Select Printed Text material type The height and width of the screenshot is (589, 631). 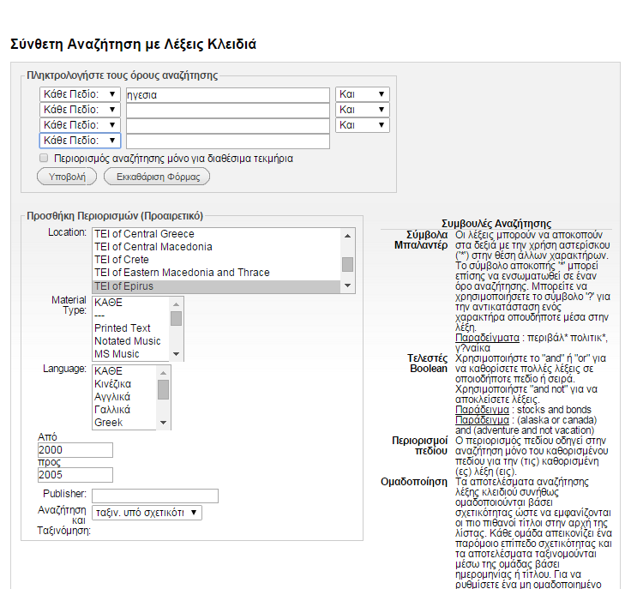[131, 328]
